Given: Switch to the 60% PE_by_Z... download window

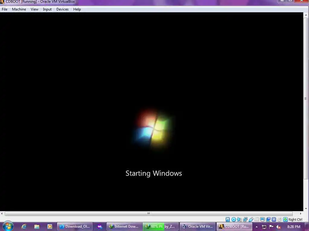Looking at the screenshot, I should pos(161,226).
